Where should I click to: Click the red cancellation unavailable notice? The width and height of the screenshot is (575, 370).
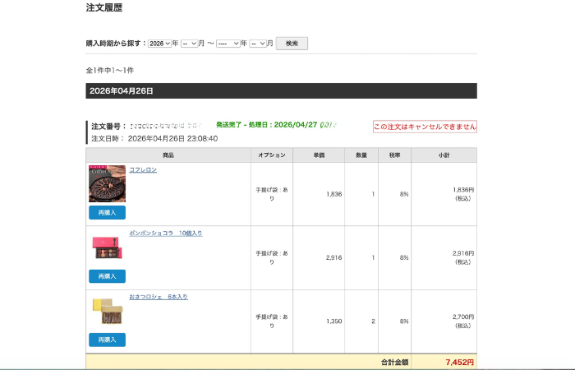[x=425, y=127]
